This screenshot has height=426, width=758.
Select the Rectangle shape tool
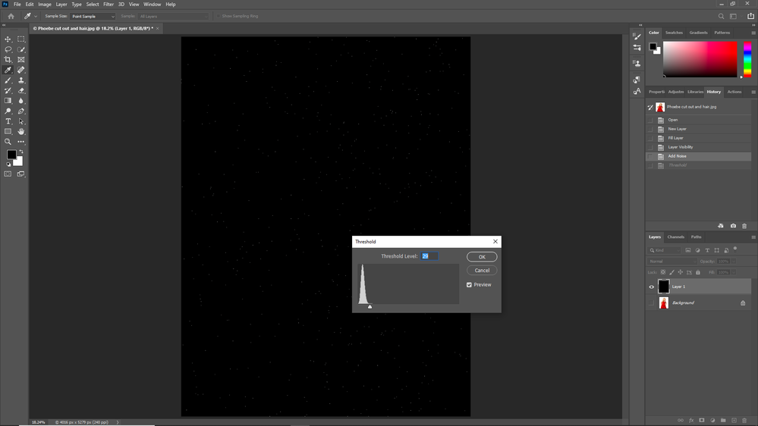(8, 131)
